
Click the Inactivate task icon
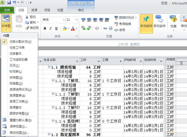(x=116, y=30)
